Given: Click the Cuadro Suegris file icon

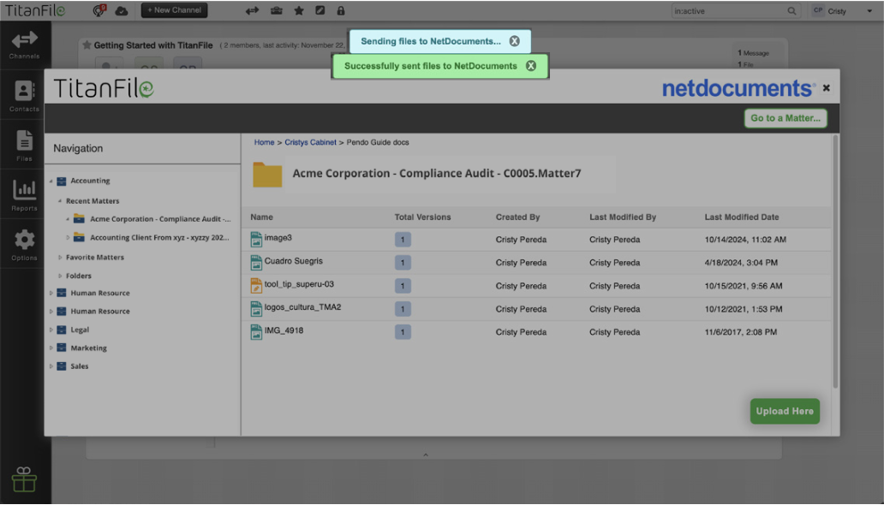Looking at the screenshot, I should [x=256, y=262].
